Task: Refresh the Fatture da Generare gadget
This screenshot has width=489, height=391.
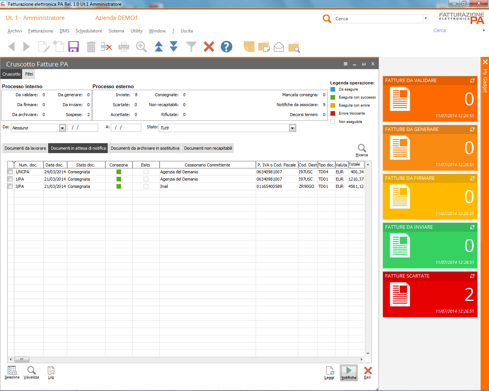Action: point(472,129)
